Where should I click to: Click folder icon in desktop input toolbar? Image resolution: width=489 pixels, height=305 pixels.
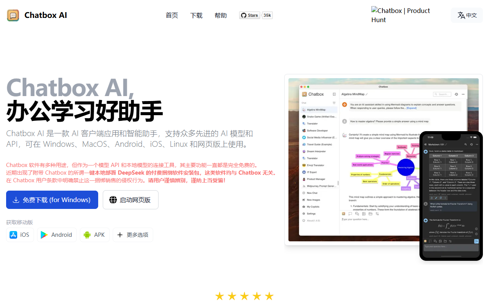pos(371,214)
